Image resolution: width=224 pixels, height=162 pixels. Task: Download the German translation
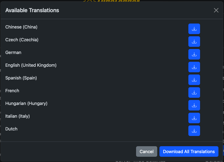coord(194,54)
